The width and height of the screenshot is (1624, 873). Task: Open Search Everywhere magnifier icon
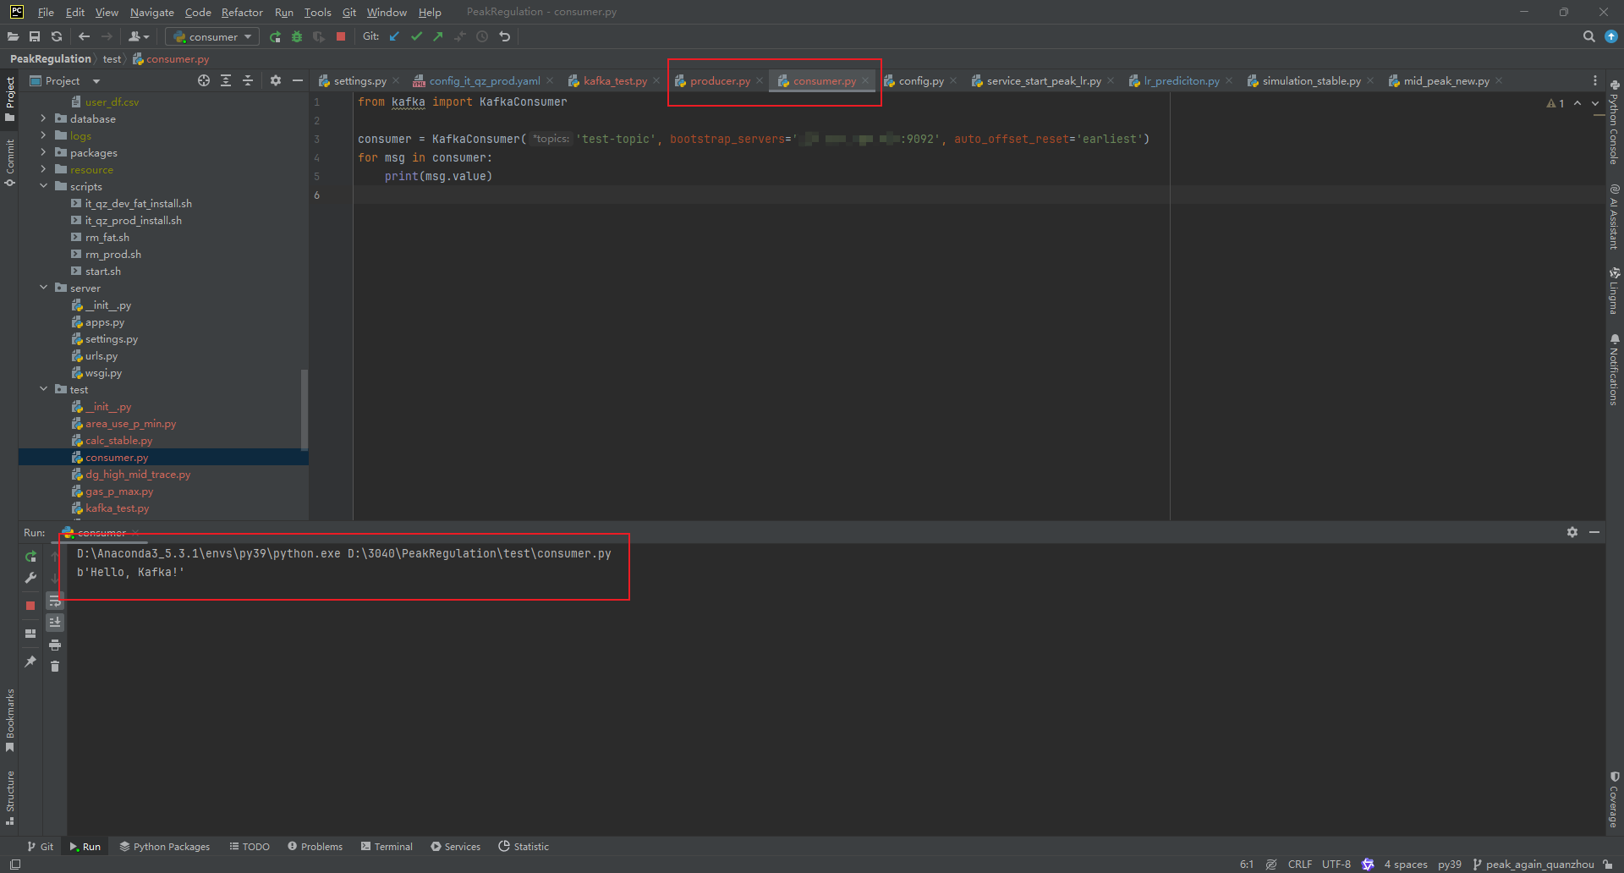tap(1588, 36)
